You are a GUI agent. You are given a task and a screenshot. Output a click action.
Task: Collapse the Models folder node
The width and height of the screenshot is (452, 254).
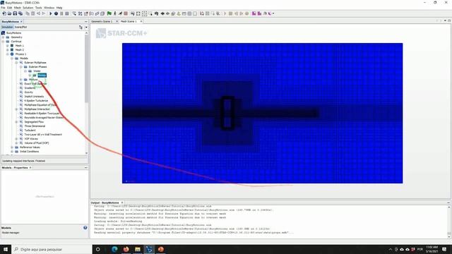(x=12, y=58)
